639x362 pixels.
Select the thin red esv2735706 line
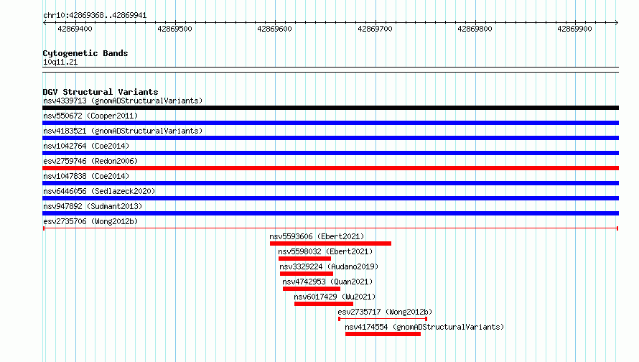click(x=330, y=228)
